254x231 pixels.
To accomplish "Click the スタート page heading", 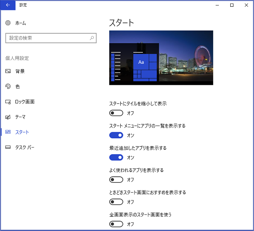I will coord(121,23).
